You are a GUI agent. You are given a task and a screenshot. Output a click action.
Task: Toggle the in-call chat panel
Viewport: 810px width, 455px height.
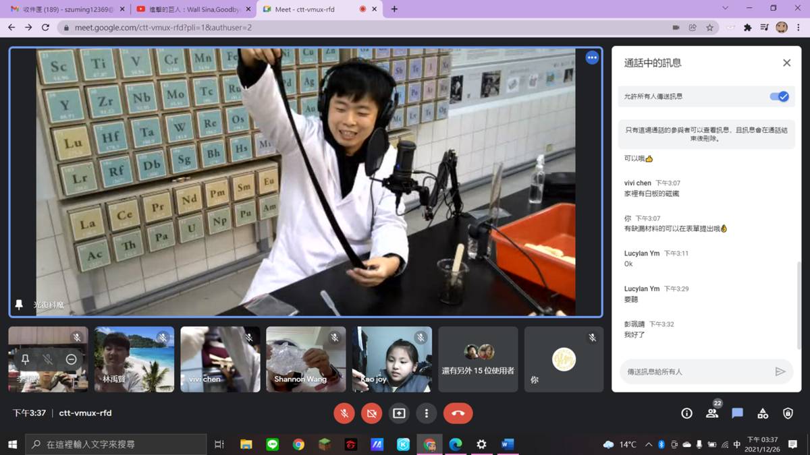(737, 413)
